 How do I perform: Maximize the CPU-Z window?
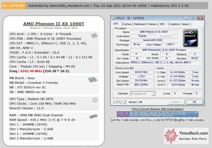point(193,18)
